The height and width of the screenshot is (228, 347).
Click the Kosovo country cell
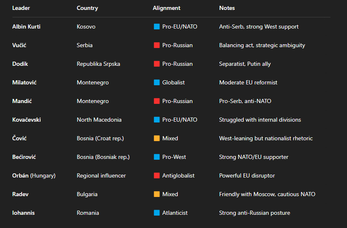86,26
